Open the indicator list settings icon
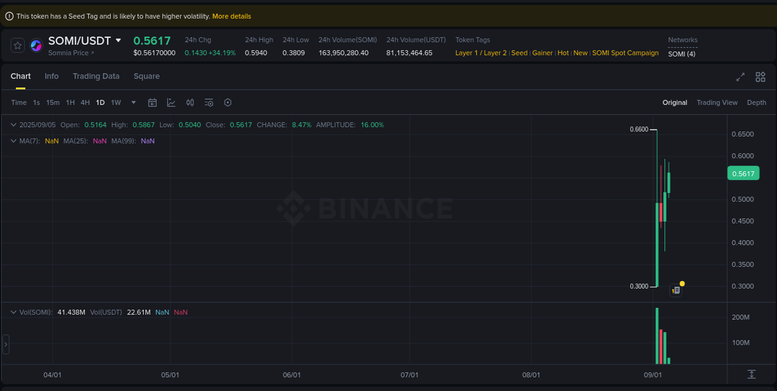 (x=209, y=102)
